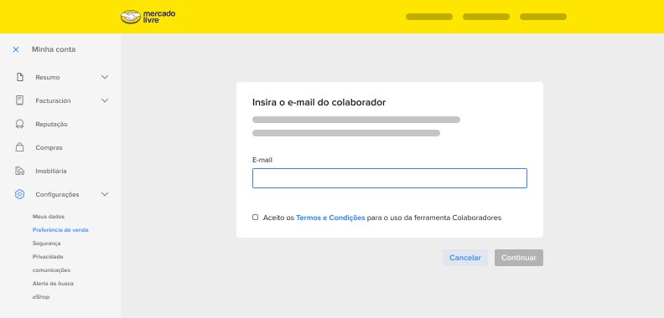The height and width of the screenshot is (318, 664).
Task: Open the Segurança settings item
Action: [x=47, y=244]
